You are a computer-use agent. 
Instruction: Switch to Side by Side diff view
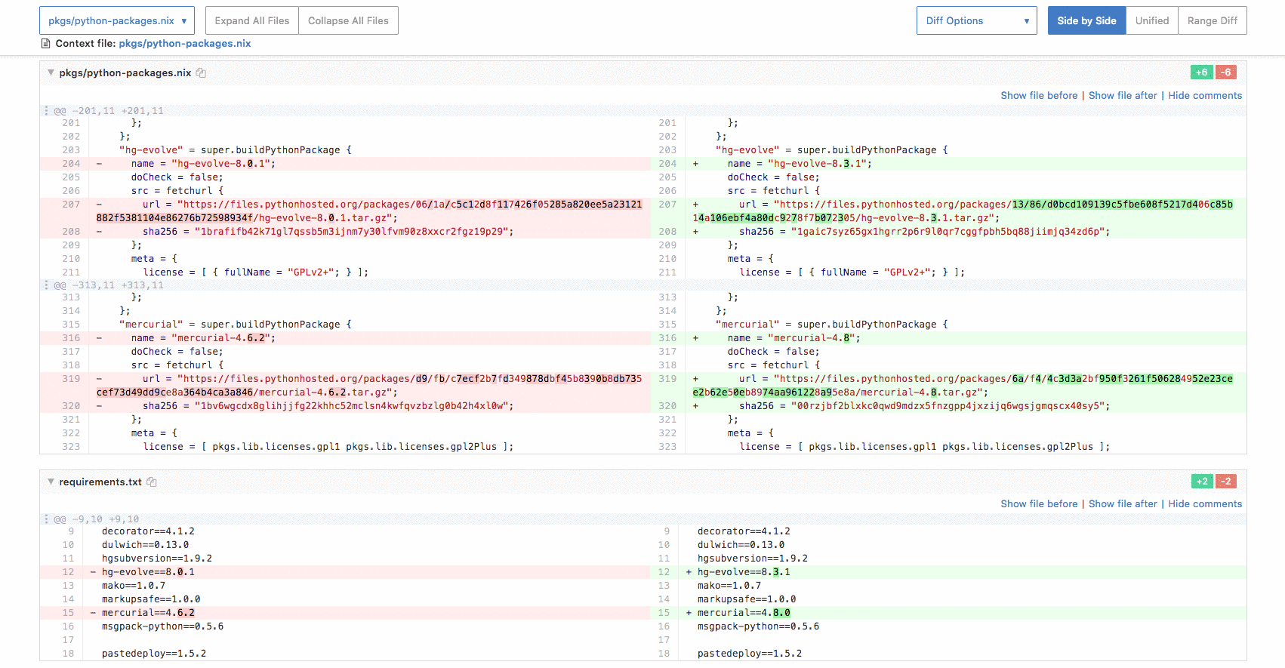coord(1086,21)
